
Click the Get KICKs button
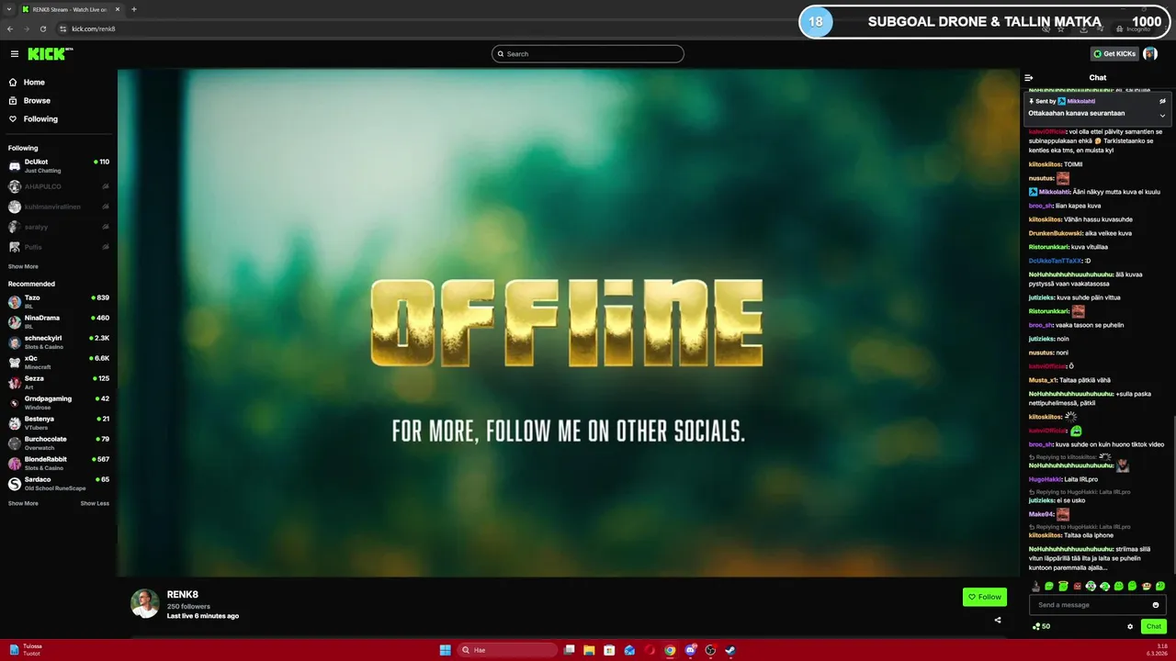point(1114,54)
